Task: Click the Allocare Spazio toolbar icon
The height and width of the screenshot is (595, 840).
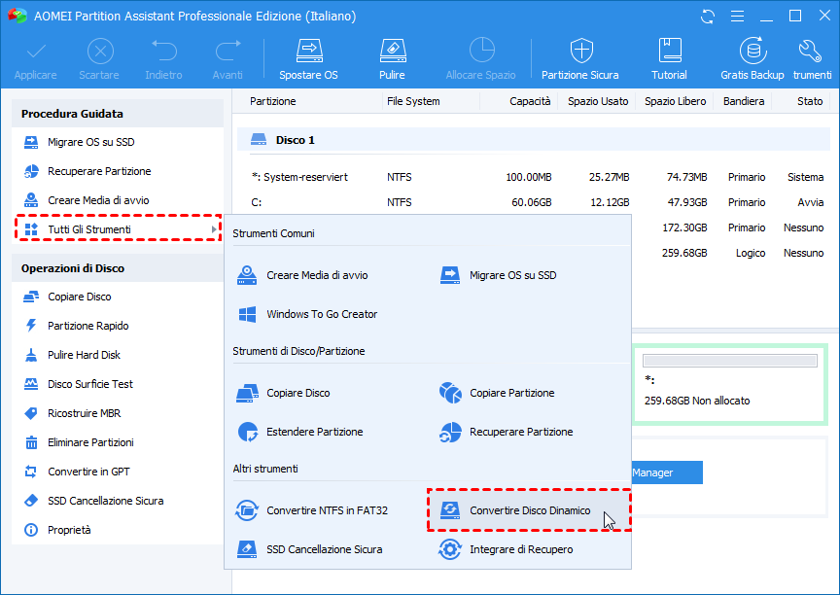Action: tap(480, 59)
